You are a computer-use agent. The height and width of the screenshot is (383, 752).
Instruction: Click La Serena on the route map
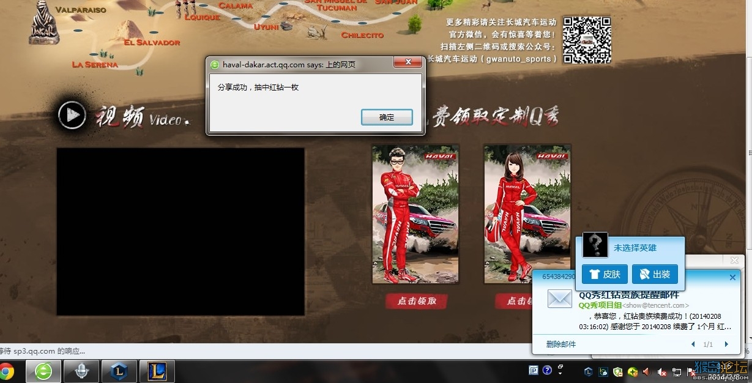click(x=94, y=64)
